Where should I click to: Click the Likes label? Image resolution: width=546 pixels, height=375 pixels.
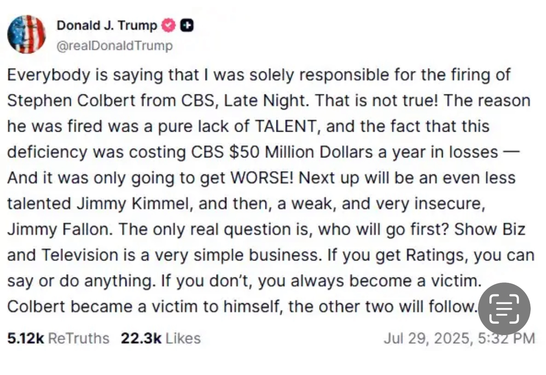coord(182,338)
